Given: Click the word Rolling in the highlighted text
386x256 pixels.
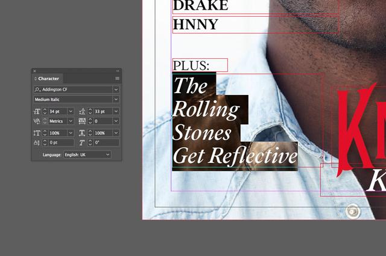Looking at the screenshot, I should [206, 109].
